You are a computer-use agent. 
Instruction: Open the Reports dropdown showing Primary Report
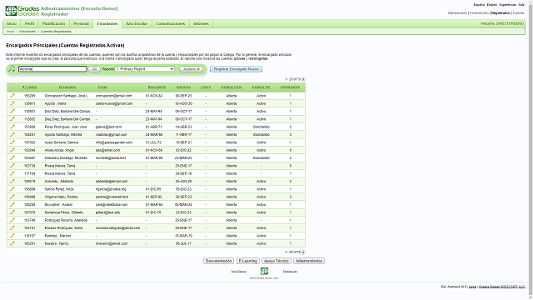pyautogui.click(x=144, y=69)
